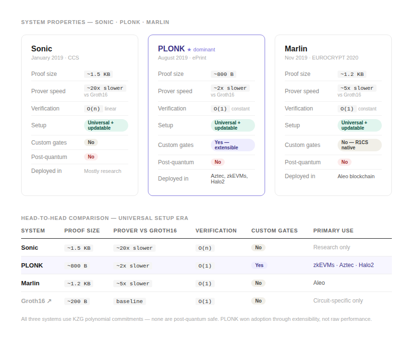Click Sonic card's '~1.5 KB' proof size
The width and height of the screenshot is (413, 341).
(x=98, y=74)
